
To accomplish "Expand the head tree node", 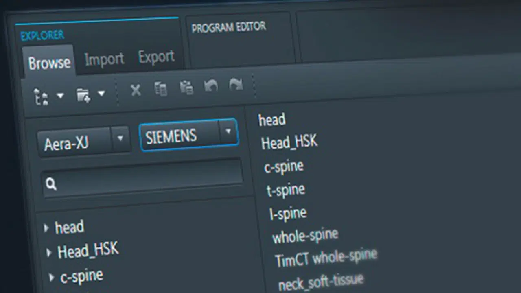I will tap(46, 227).
